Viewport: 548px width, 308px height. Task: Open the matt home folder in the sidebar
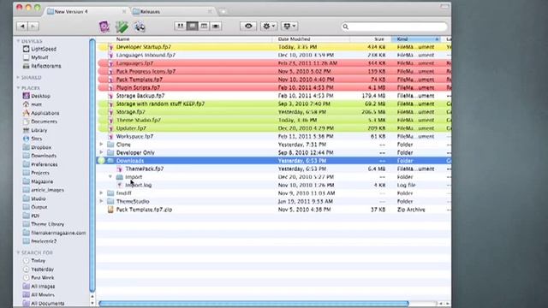coord(36,104)
